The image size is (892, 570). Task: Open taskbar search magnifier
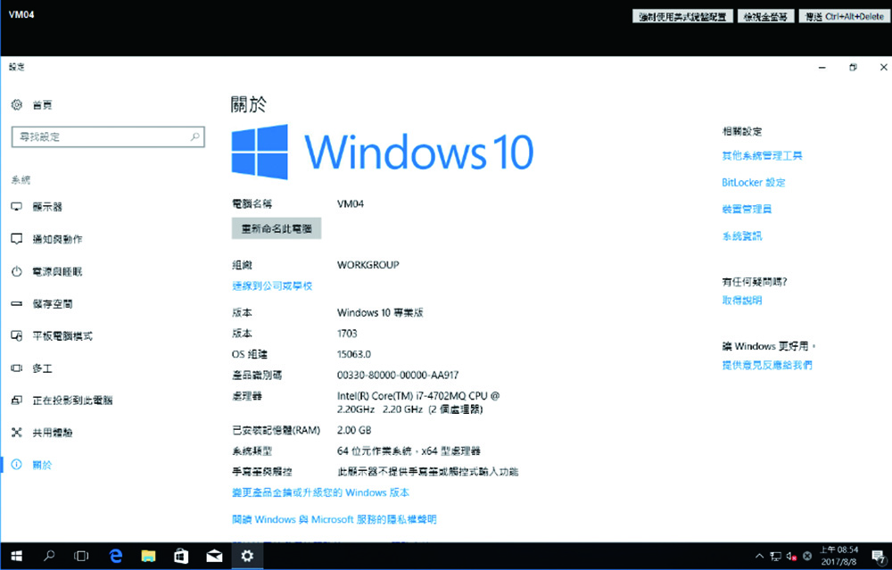[49, 556]
